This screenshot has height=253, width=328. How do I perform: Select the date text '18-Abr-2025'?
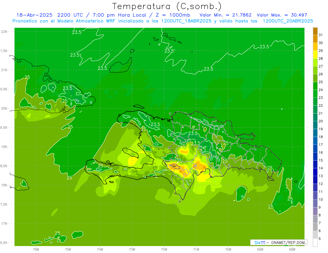[x=35, y=15]
